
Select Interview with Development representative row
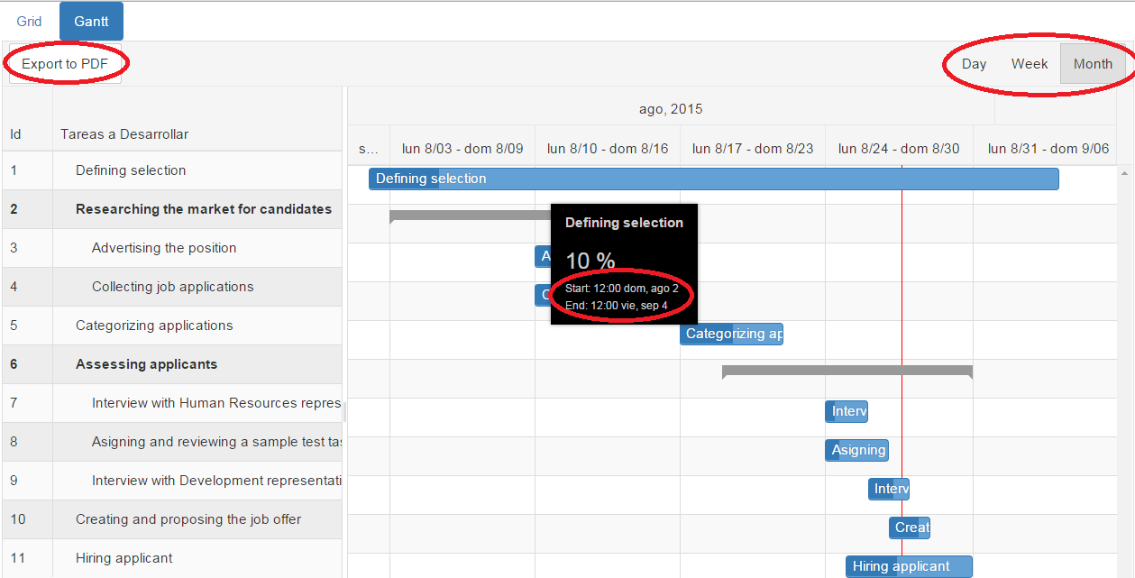point(172,481)
